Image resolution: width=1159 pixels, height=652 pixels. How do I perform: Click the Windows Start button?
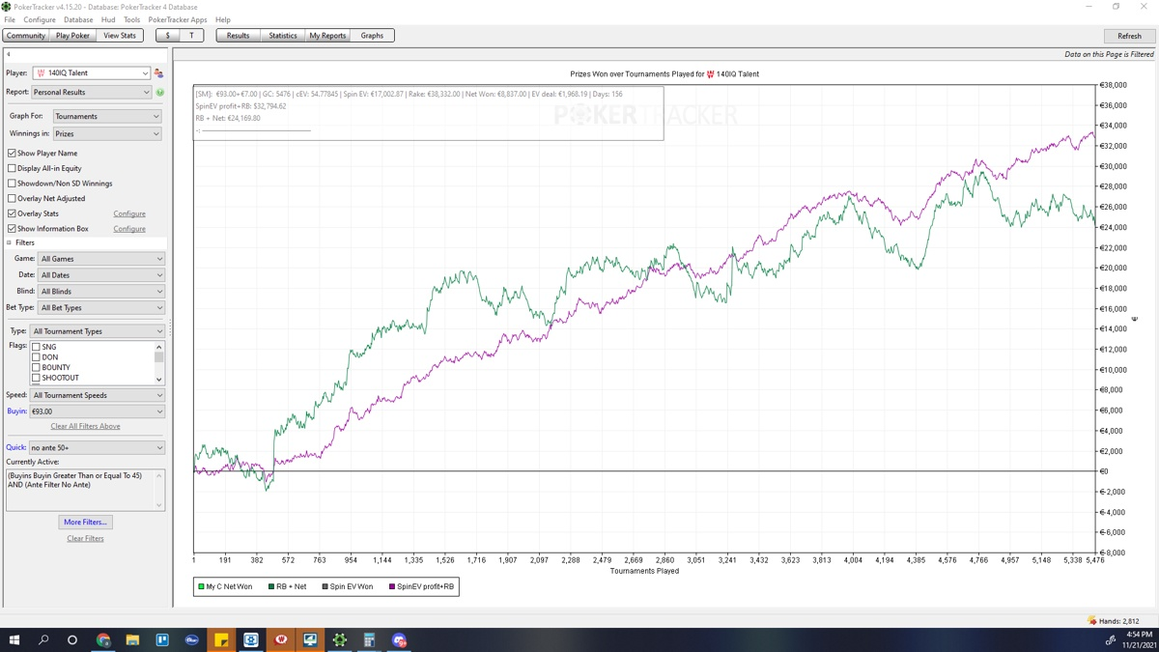14,640
